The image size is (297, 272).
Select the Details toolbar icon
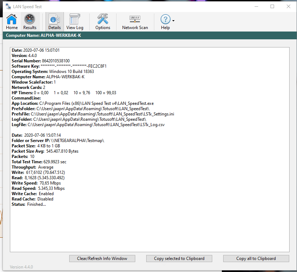pyautogui.click(x=54, y=22)
